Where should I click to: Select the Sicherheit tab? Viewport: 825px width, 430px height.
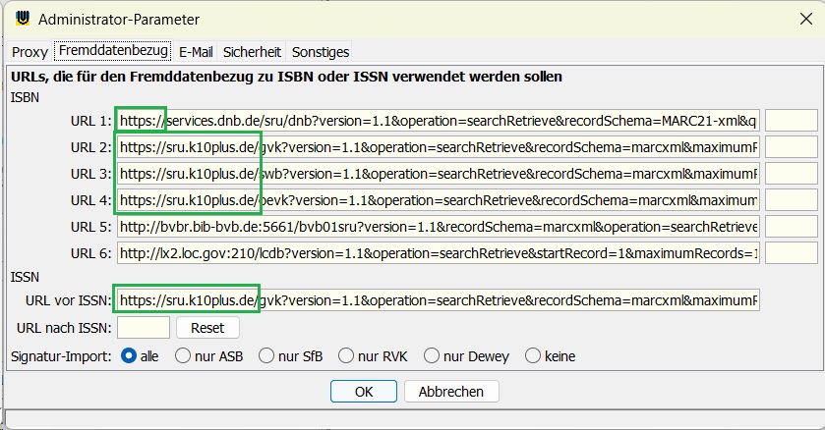[x=252, y=52]
